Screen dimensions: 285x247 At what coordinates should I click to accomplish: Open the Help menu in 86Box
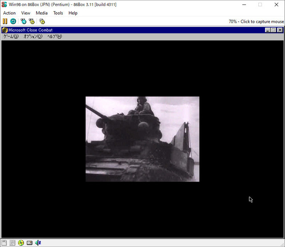[x=73, y=13]
